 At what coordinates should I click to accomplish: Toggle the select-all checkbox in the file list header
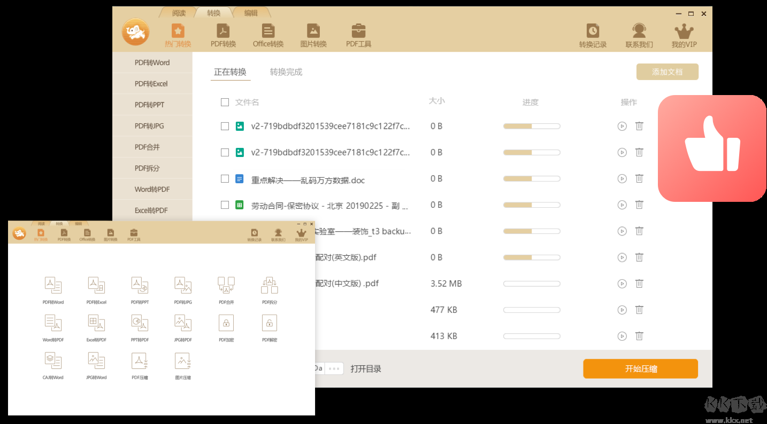[225, 102]
